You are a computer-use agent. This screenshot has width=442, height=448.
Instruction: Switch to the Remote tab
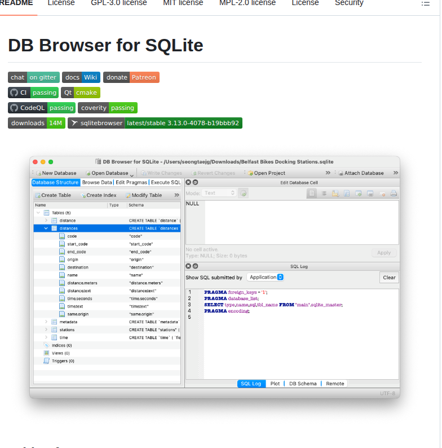[335, 384]
